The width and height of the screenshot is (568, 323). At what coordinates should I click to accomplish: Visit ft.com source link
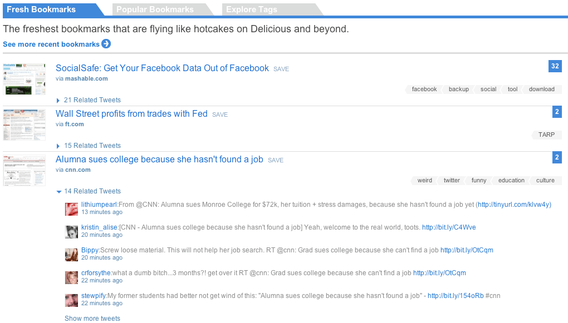pyautogui.click(x=74, y=124)
